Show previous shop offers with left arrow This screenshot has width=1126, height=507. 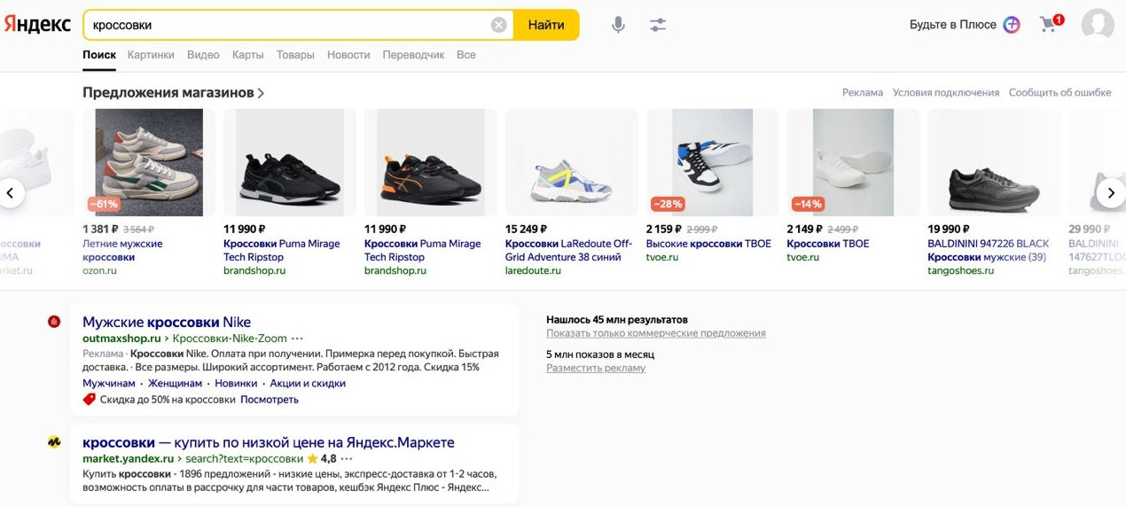[12, 192]
